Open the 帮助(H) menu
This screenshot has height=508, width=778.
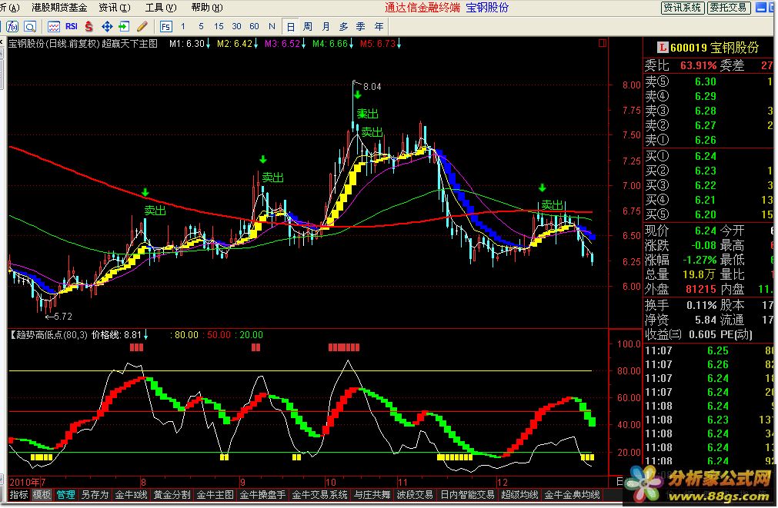[x=207, y=8]
